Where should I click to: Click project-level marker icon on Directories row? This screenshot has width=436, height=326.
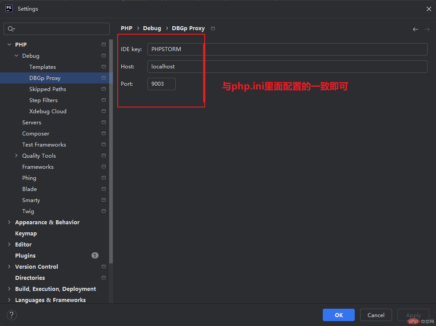click(104, 278)
